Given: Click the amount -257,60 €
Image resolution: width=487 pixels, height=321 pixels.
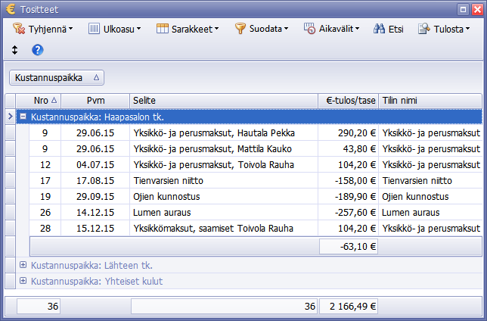Looking at the screenshot, I should pos(355,213).
